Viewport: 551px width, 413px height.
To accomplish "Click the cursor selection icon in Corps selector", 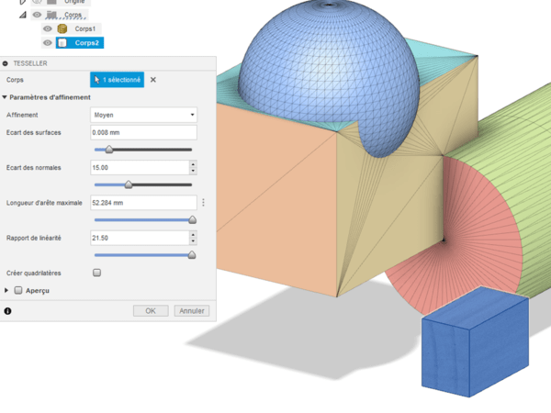I will pyautogui.click(x=96, y=80).
